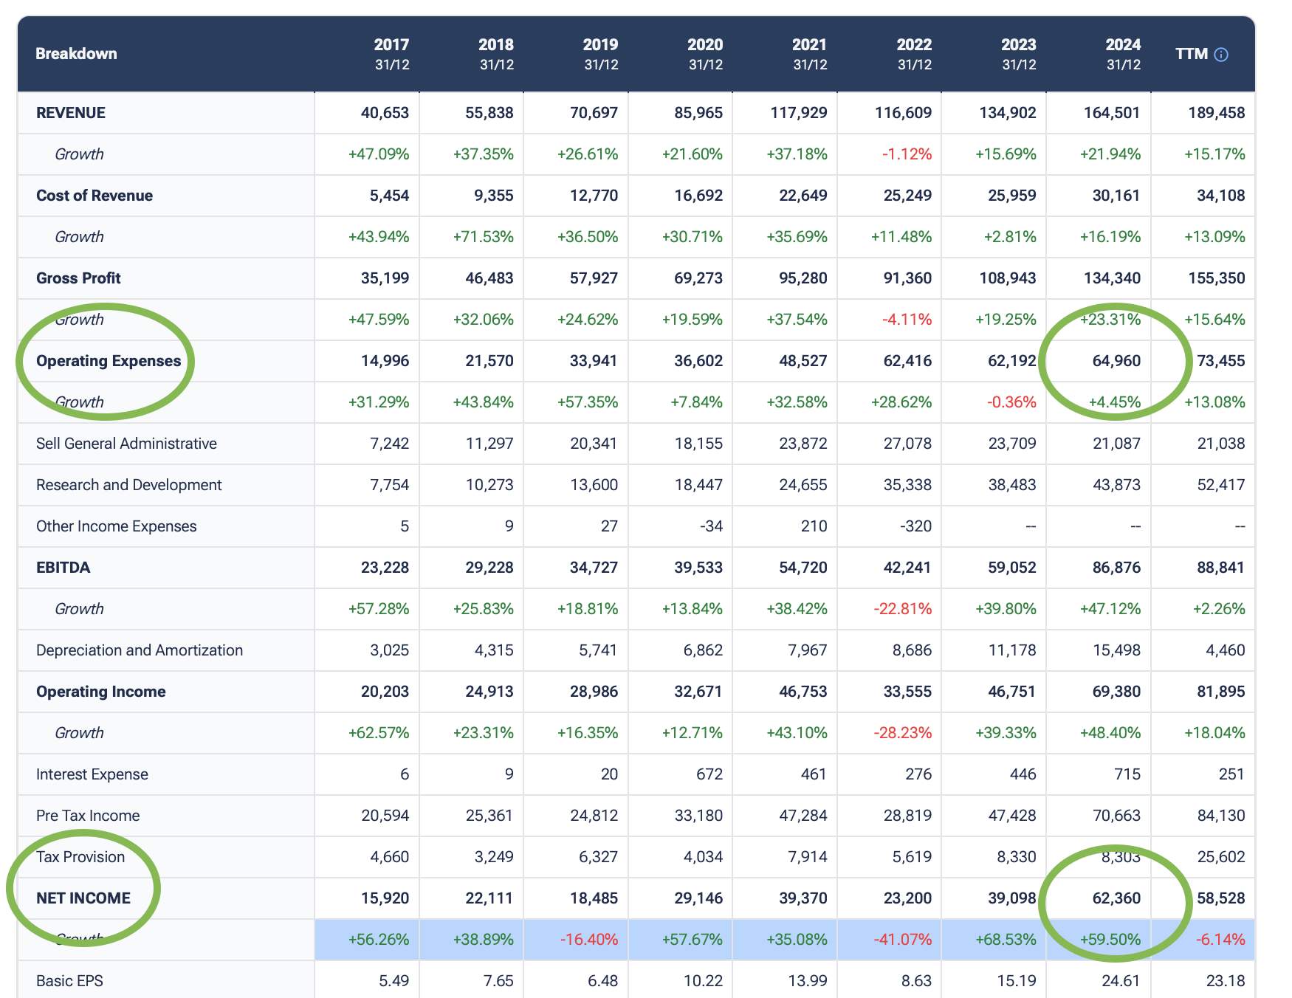
Task: Select the 2024 Operating Expenses value 64,960
Action: (1116, 361)
